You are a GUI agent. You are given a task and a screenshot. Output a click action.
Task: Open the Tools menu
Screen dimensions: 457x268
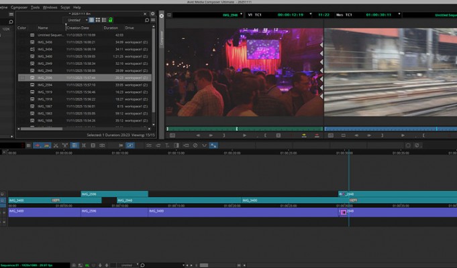coord(35,7)
